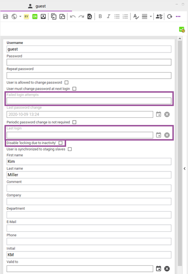Toggle italic formatting
Viewport: 188px width, 274px height.
point(108,16)
